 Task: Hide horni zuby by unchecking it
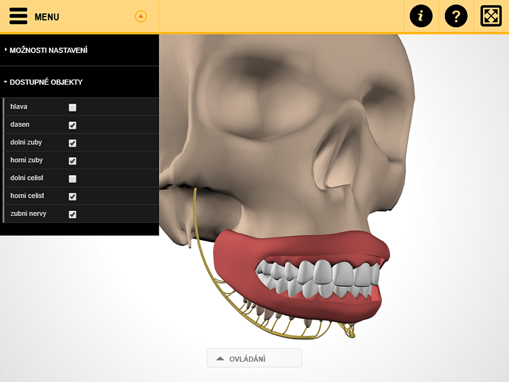[72, 161]
